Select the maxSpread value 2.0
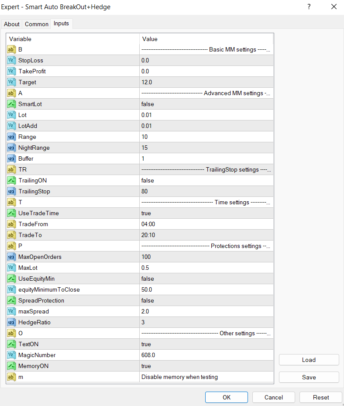 [206, 311]
